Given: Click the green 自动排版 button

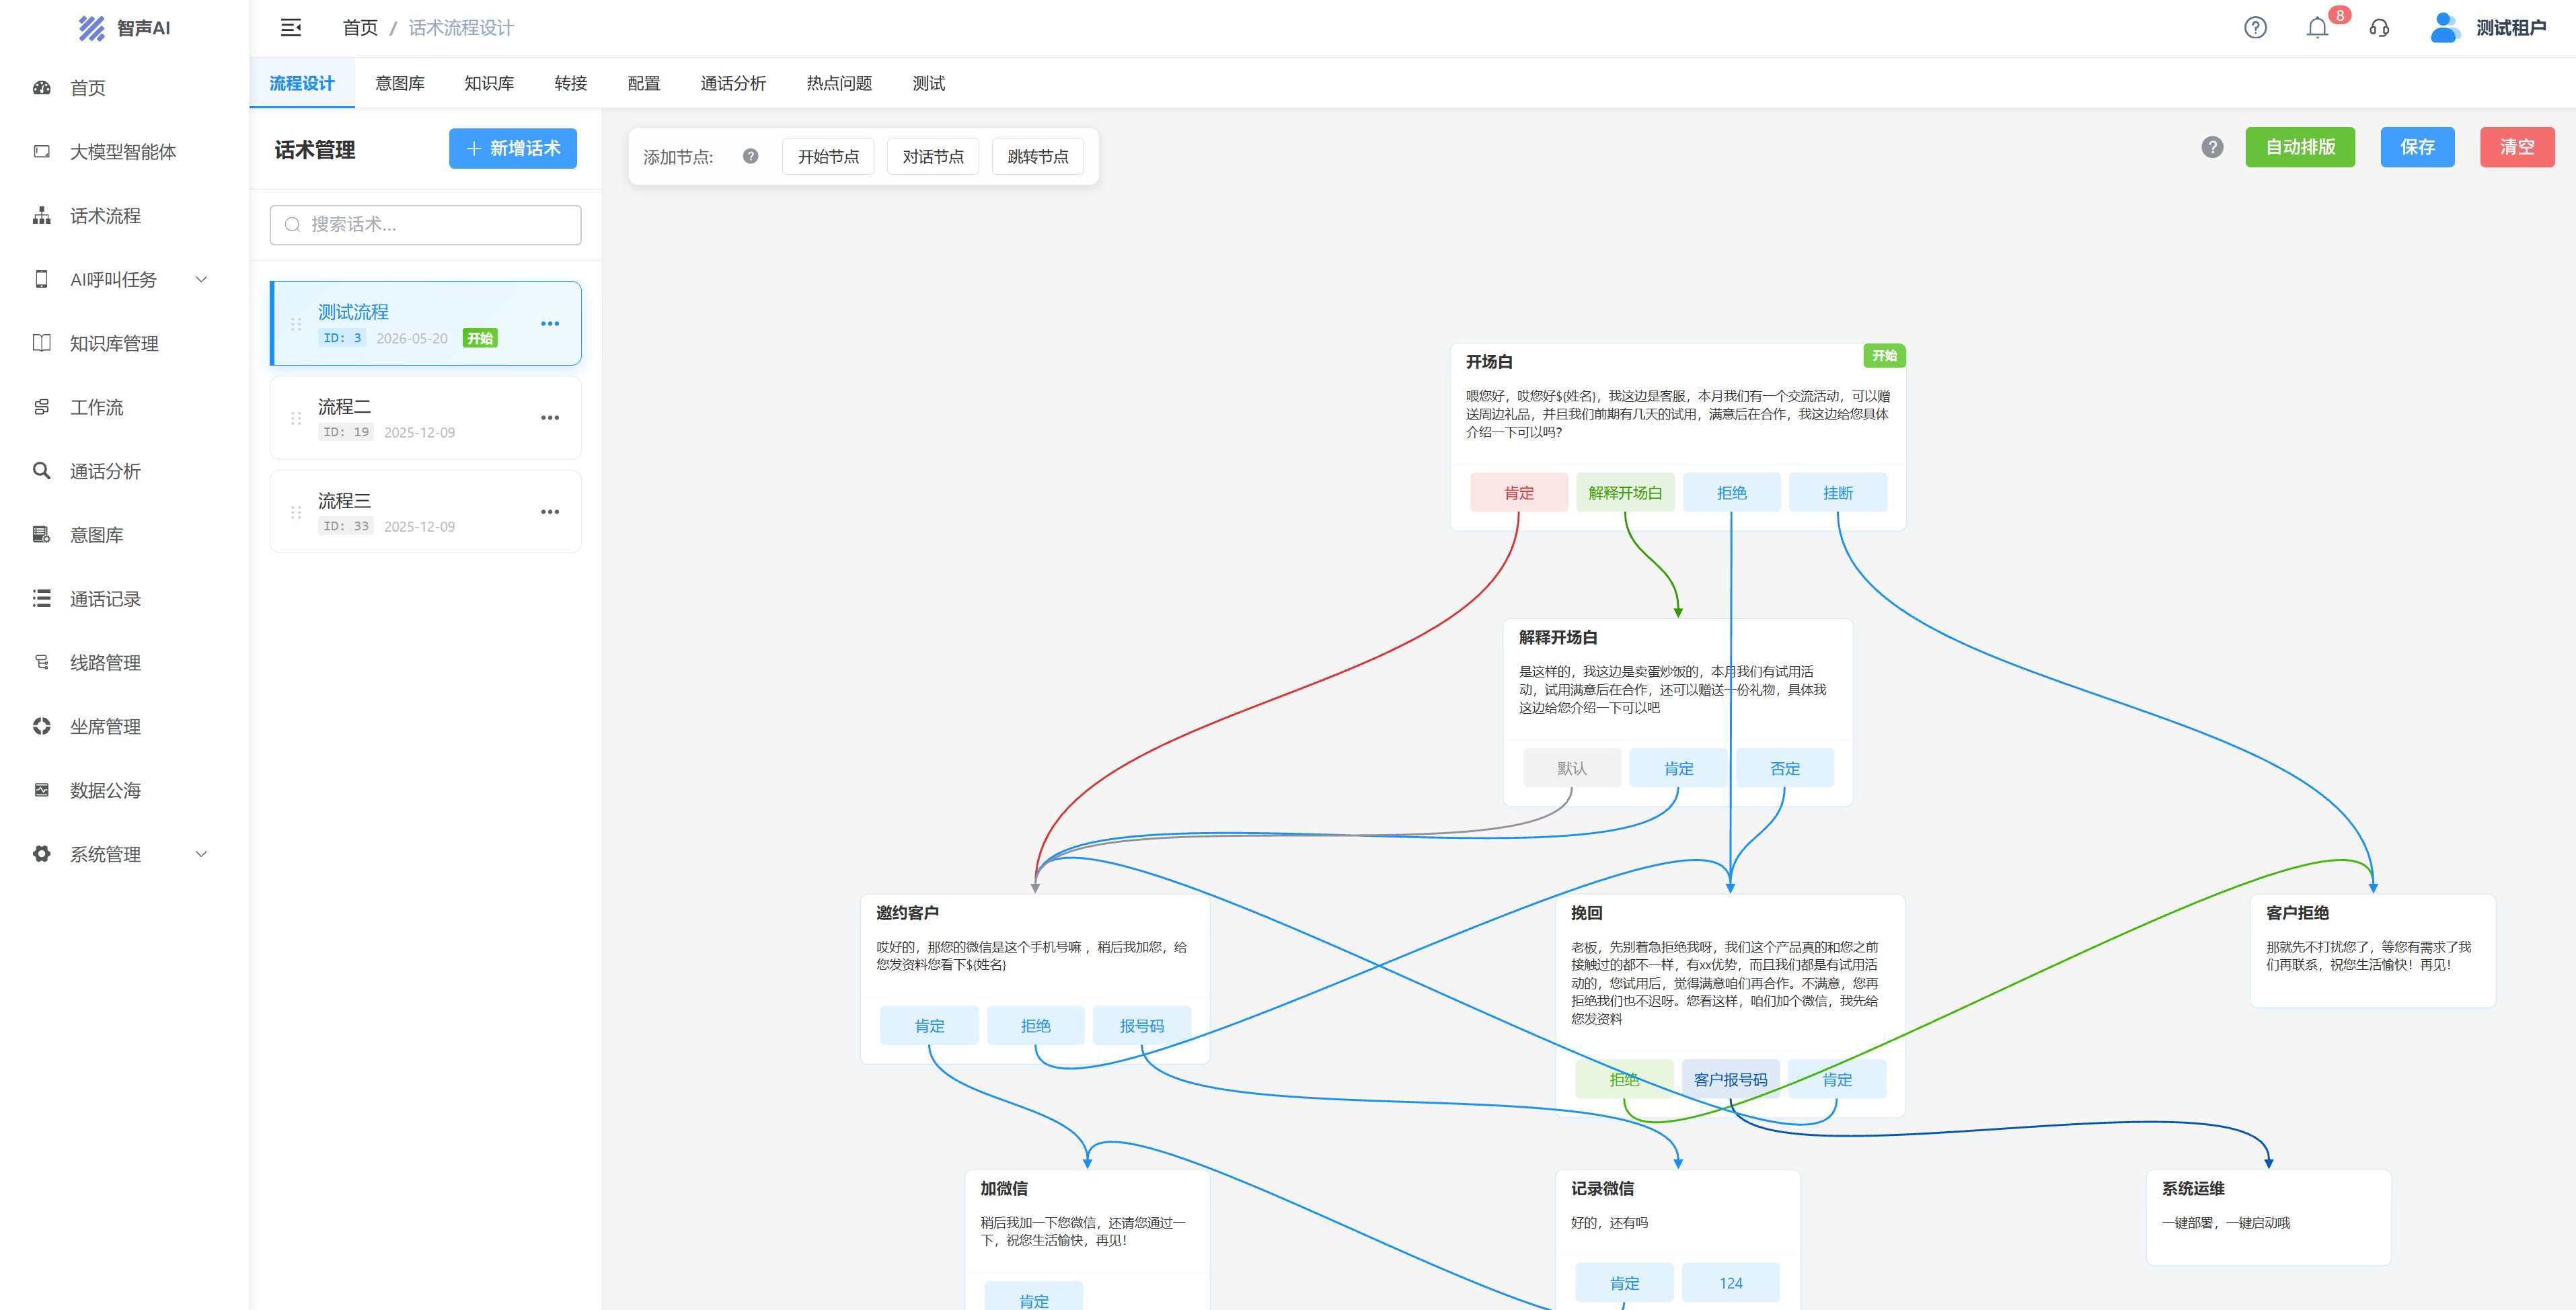Looking at the screenshot, I should pyautogui.click(x=2299, y=147).
